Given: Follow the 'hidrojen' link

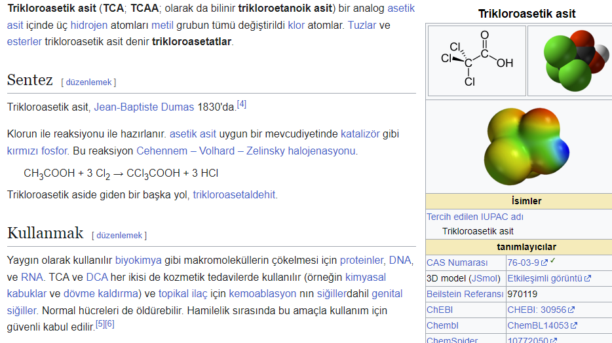Looking at the screenshot, I should click(89, 26).
